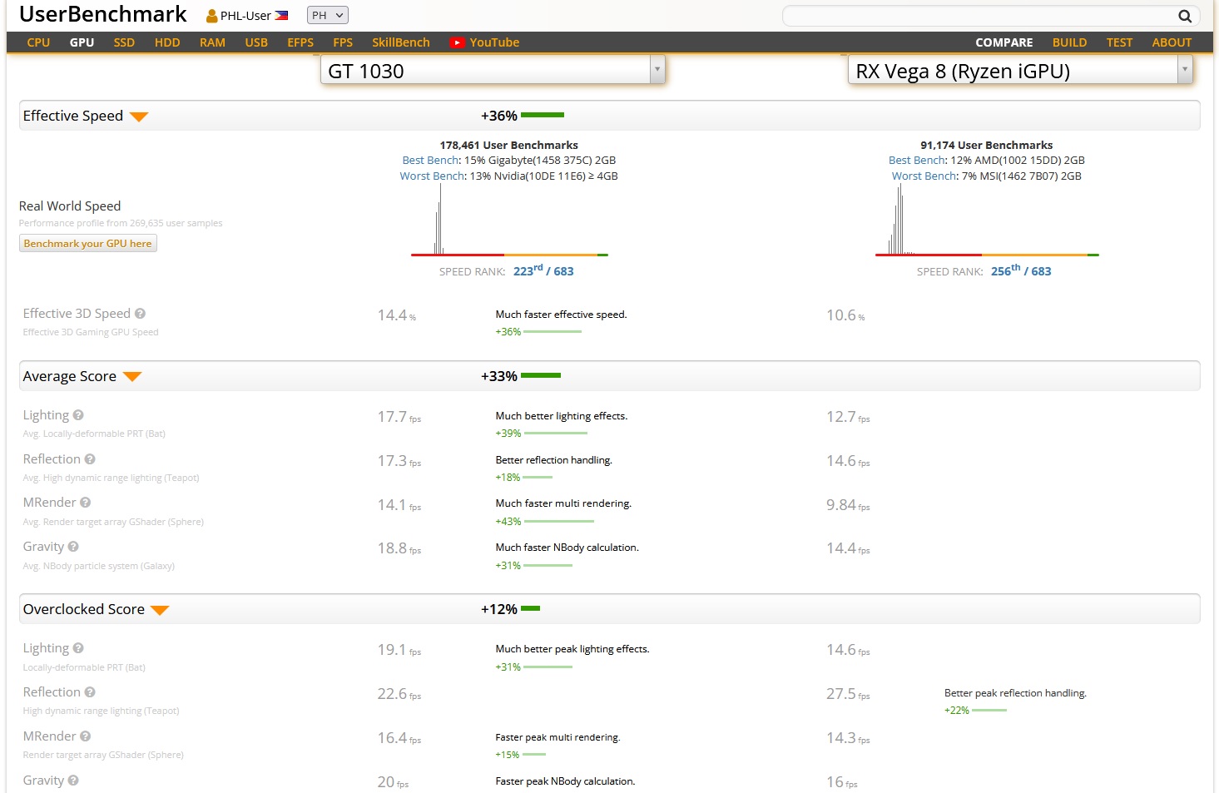The height and width of the screenshot is (793, 1219).
Task: Click GT 1030 benchmark distribution histogram
Action: (509, 220)
